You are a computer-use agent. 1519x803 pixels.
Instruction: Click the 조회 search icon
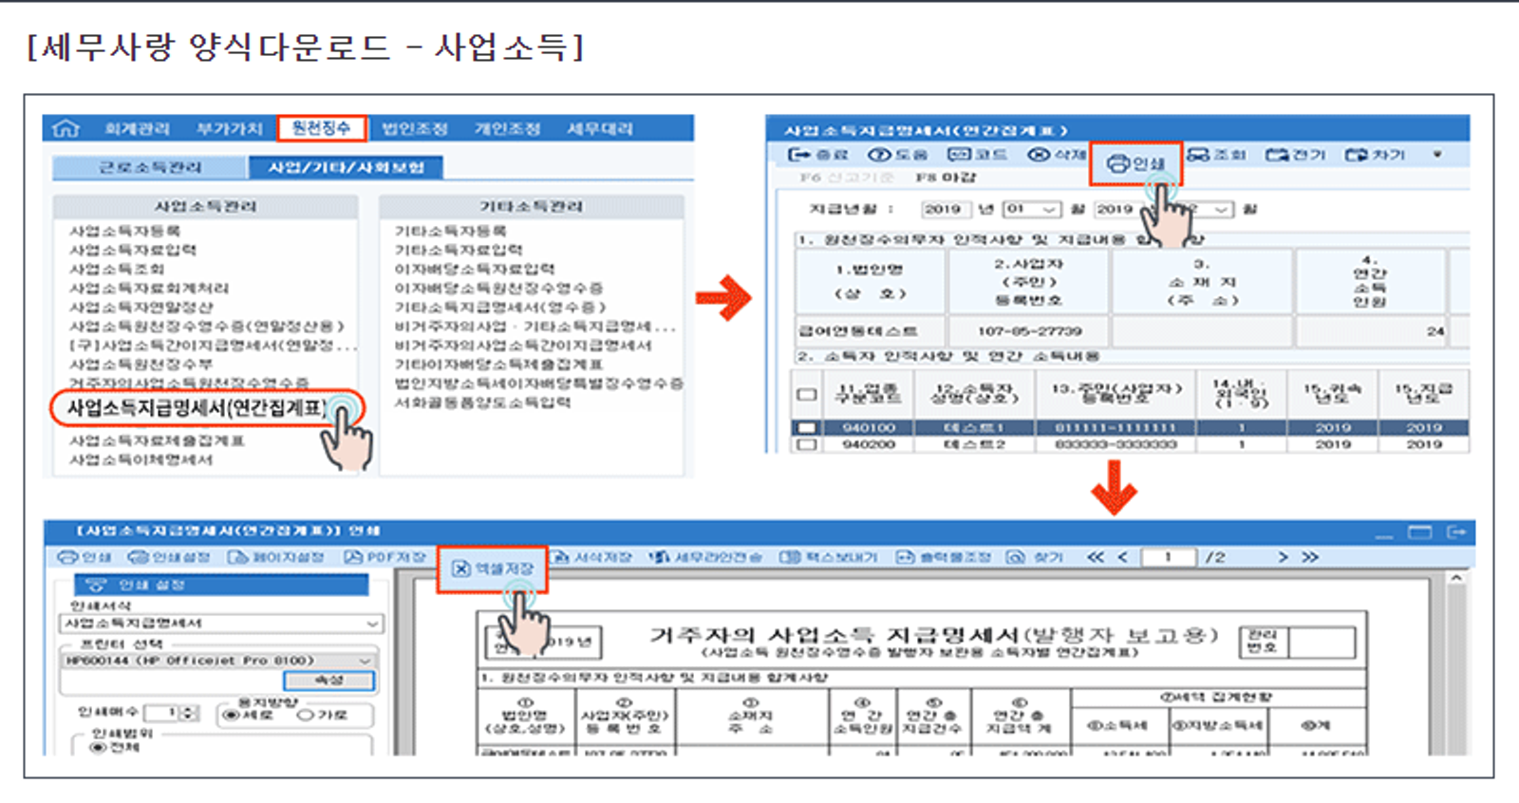click(x=1216, y=154)
